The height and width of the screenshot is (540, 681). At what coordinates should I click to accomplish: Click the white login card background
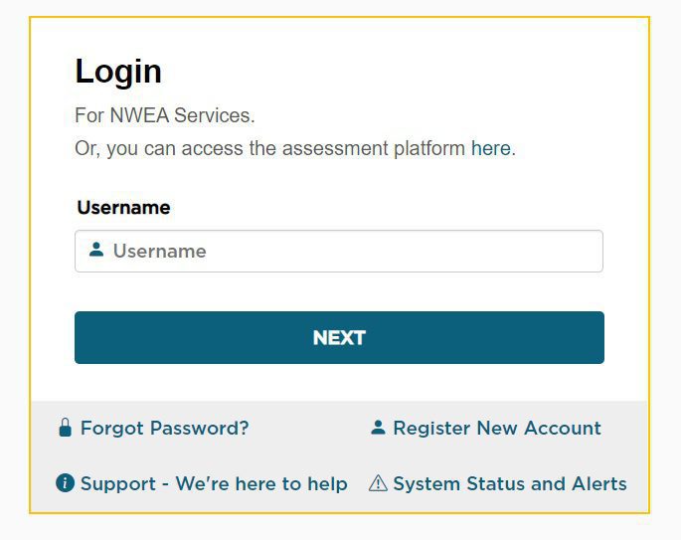coord(398,80)
